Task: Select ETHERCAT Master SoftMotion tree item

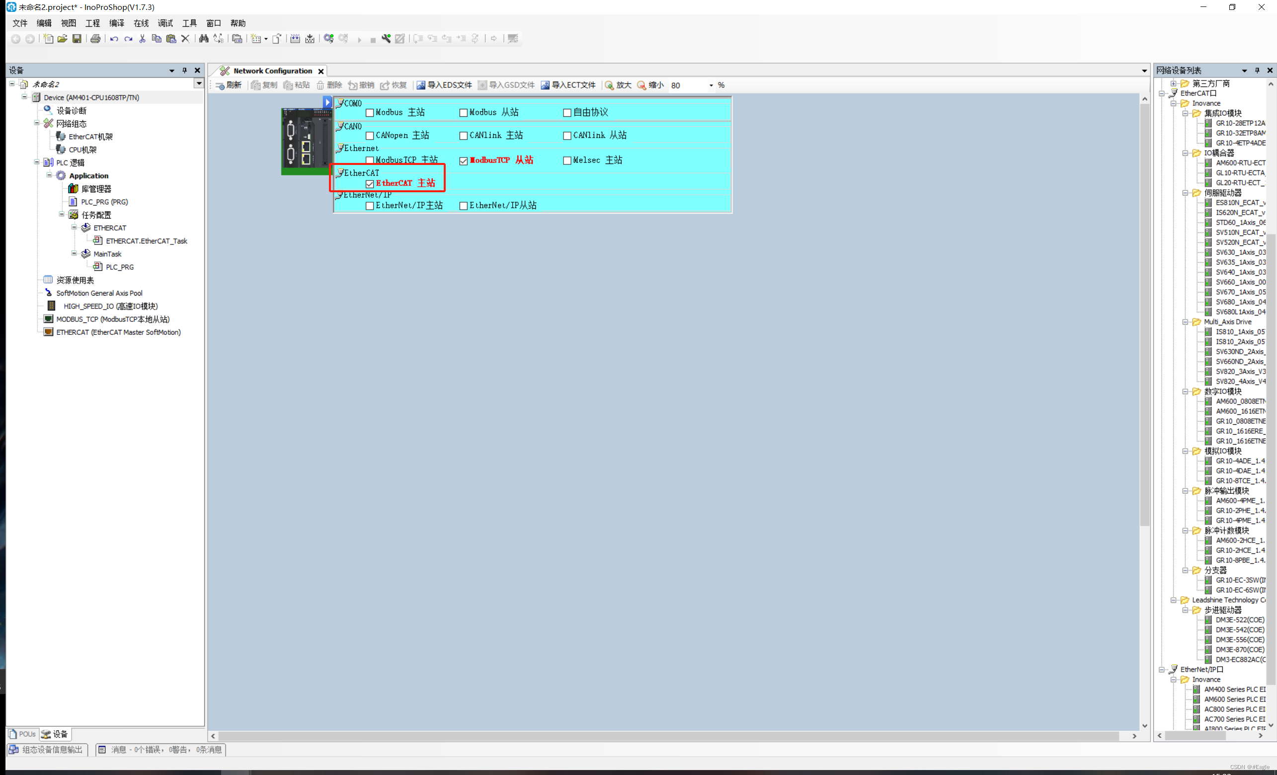Action: point(118,332)
